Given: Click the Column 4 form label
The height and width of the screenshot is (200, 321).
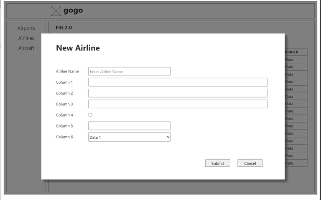Looking at the screenshot, I should [64, 115].
